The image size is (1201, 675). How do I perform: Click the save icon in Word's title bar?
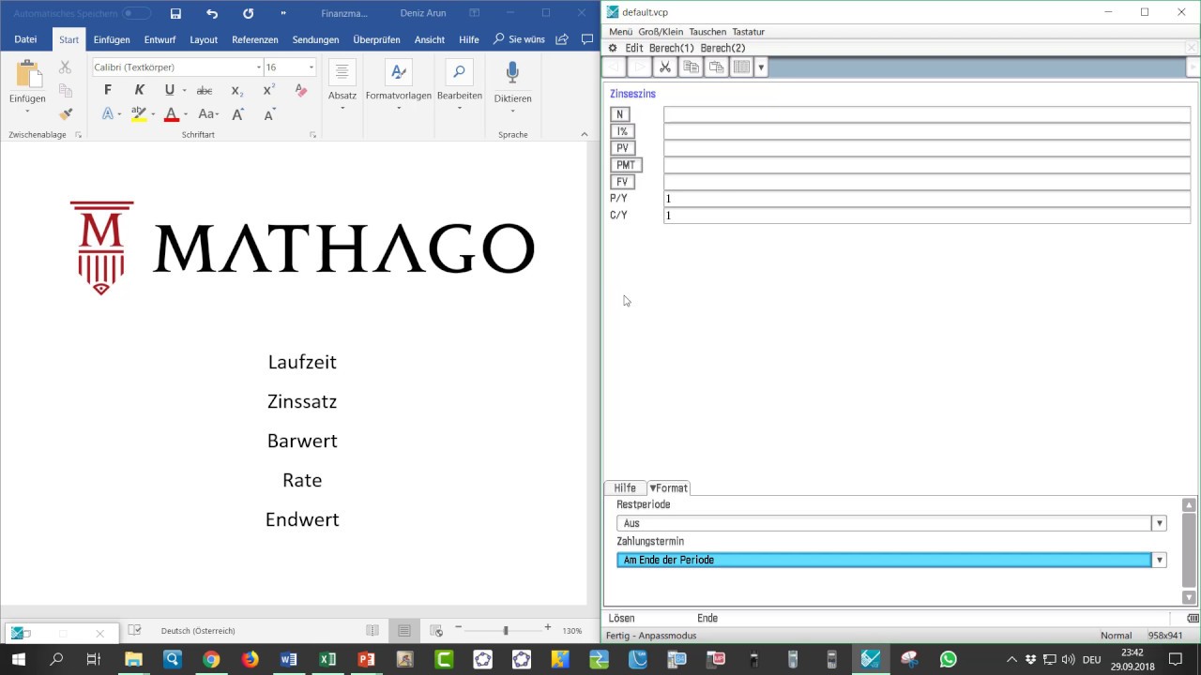tap(175, 13)
